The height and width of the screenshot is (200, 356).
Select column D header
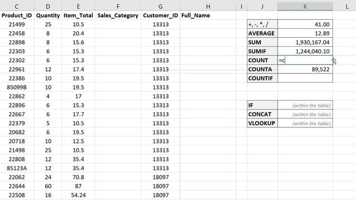[x=48, y=7]
